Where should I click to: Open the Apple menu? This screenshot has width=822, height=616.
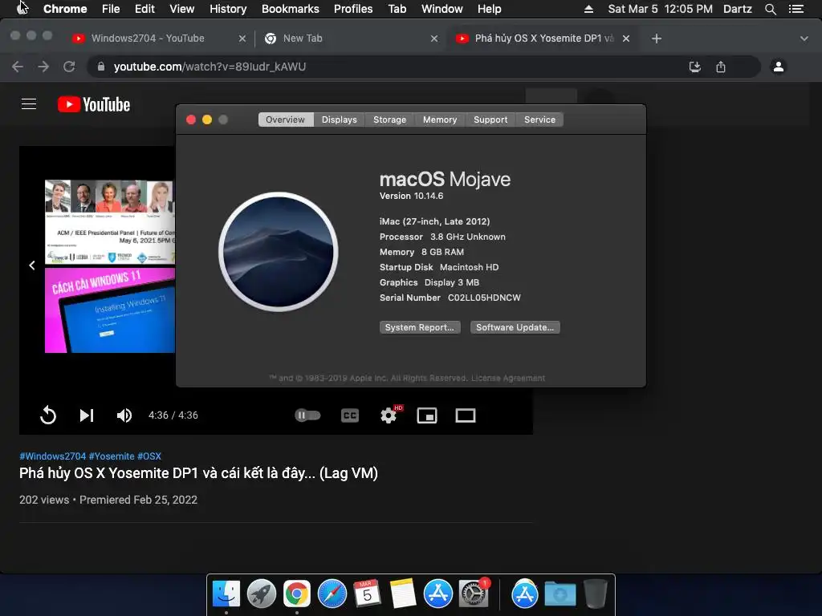pyautogui.click(x=22, y=8)
